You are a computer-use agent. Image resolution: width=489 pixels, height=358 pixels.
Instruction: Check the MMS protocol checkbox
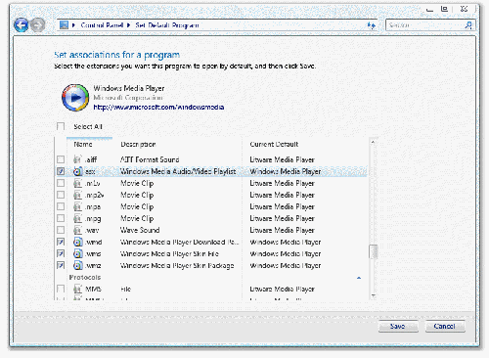click(x=61, y=289)
